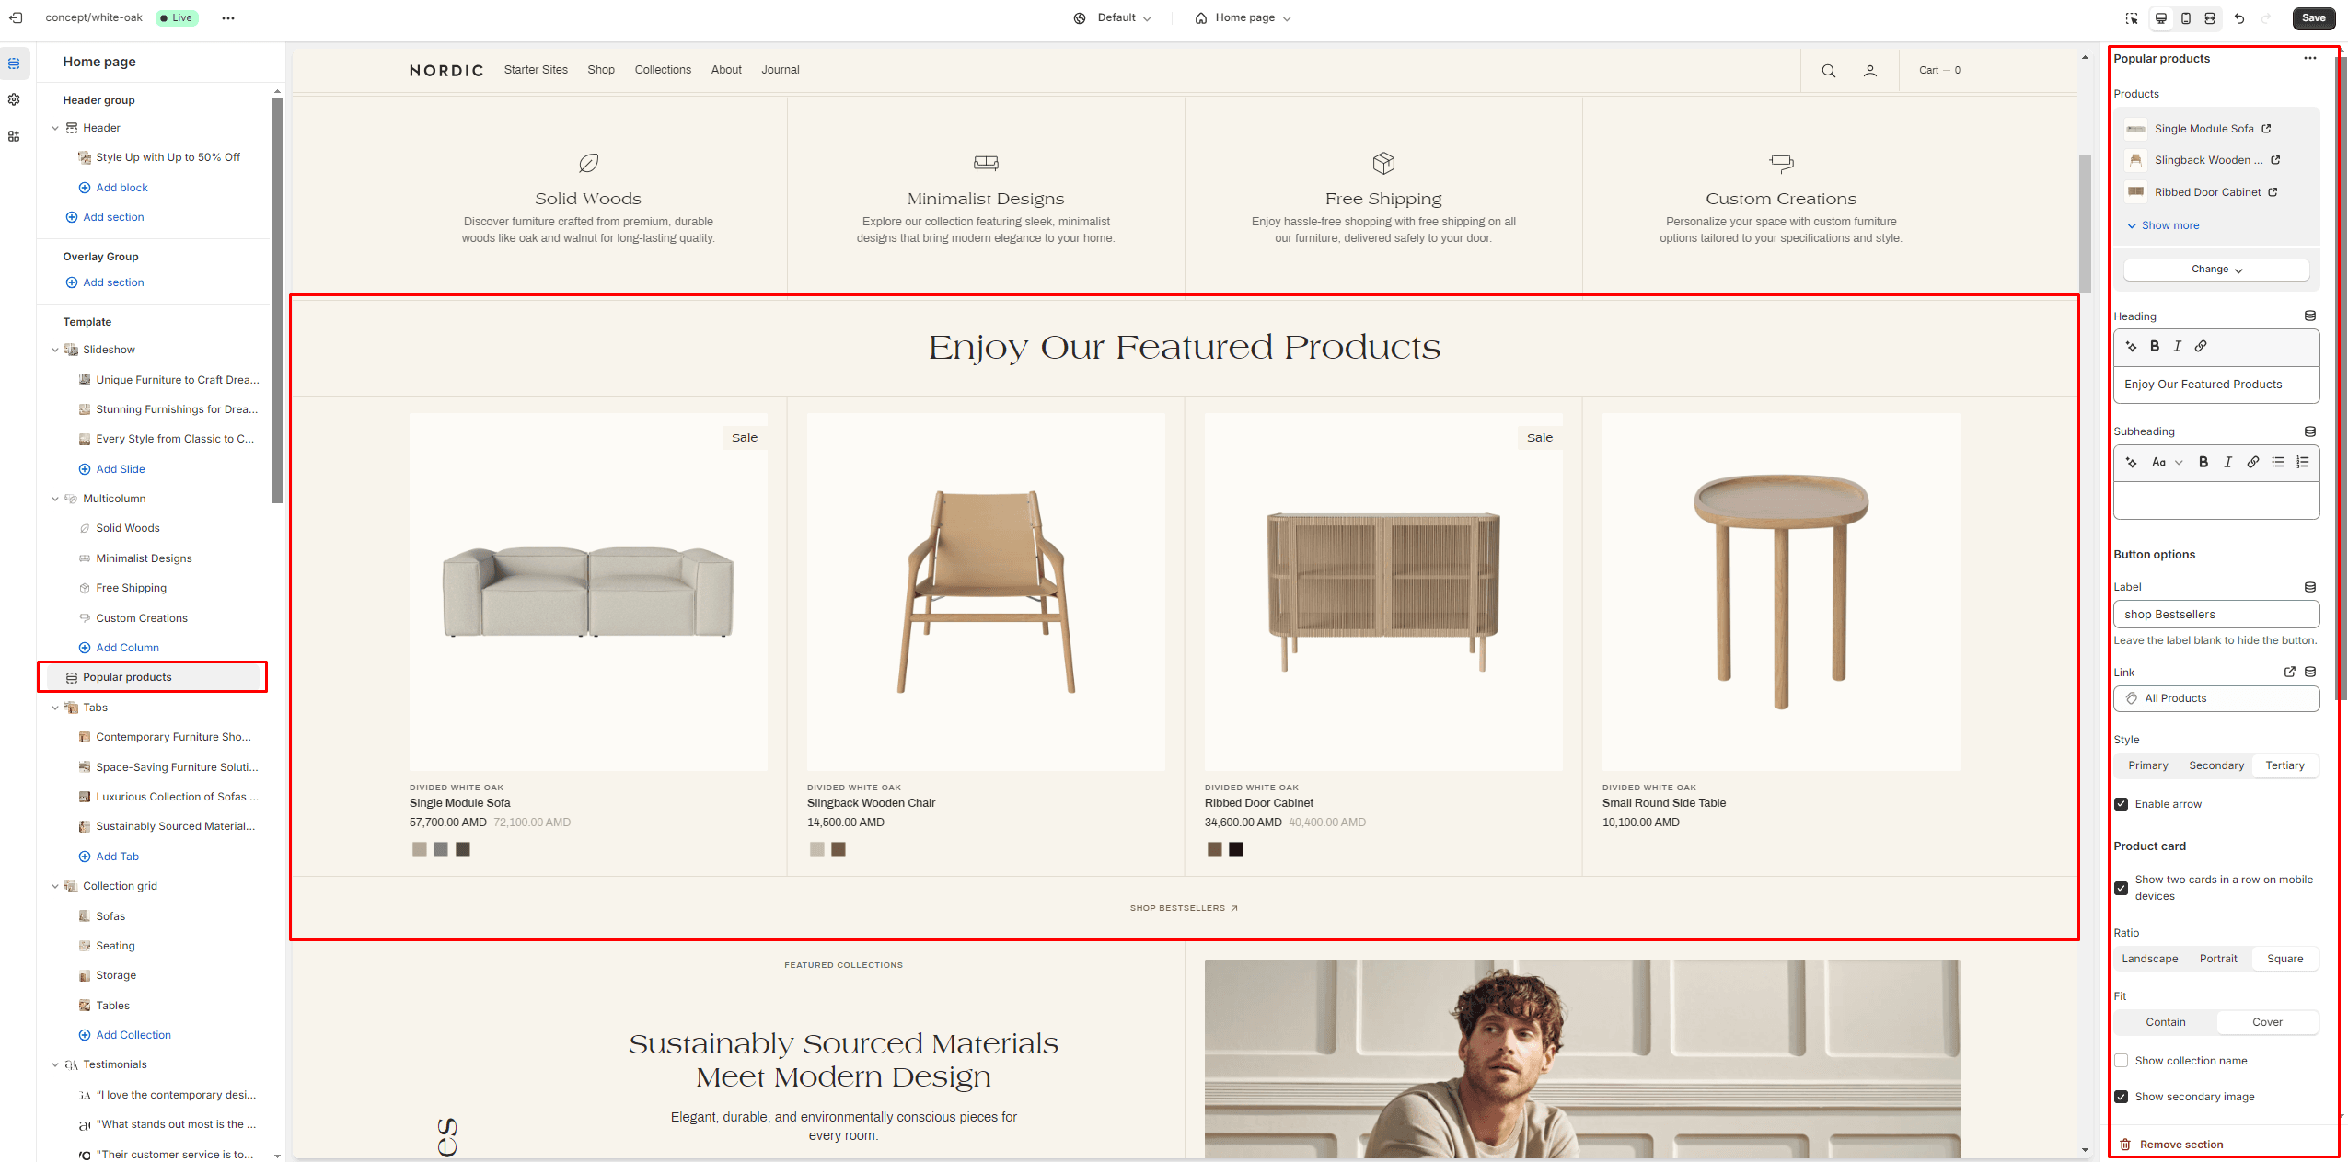This screenshot has width=2348, height=1162.
Task: Click the Heading bold formatting icon
Action: pos(2155,346)
